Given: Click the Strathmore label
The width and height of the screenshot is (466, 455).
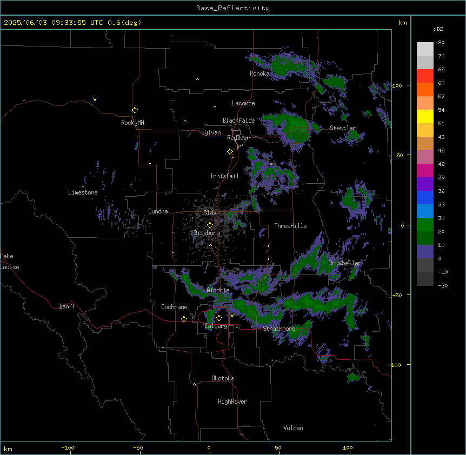Looking at the screenshot, I should pos(279,329).
